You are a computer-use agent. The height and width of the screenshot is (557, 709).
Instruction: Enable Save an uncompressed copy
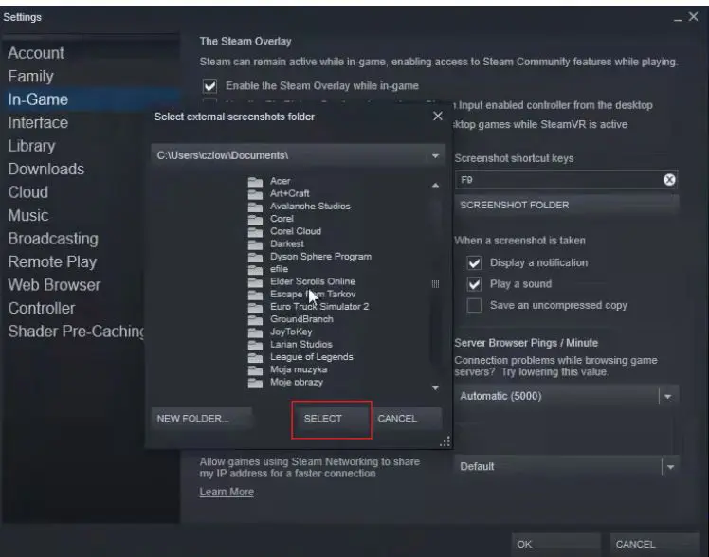pyautogui.click(x=474, y=305)
